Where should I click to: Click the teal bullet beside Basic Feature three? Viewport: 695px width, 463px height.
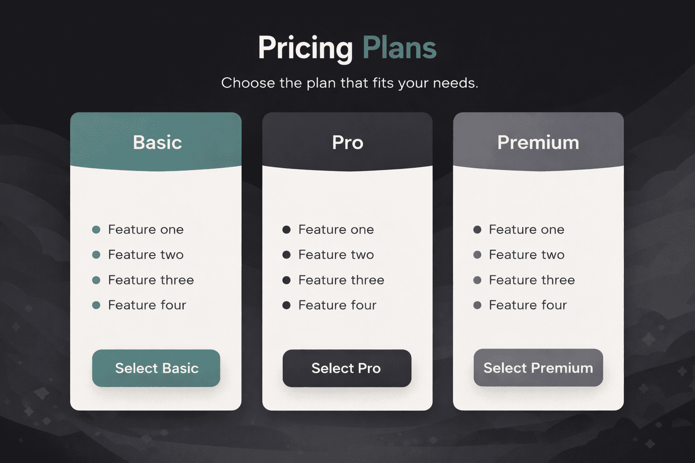point(96,280)
